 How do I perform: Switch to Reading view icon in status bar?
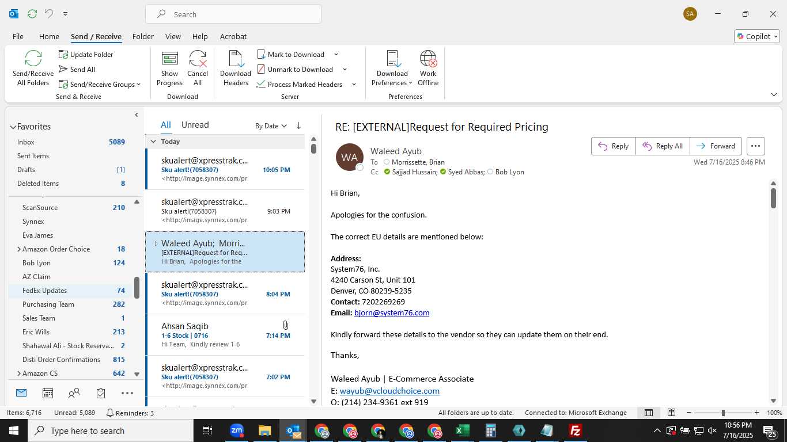tap(671, 413)
